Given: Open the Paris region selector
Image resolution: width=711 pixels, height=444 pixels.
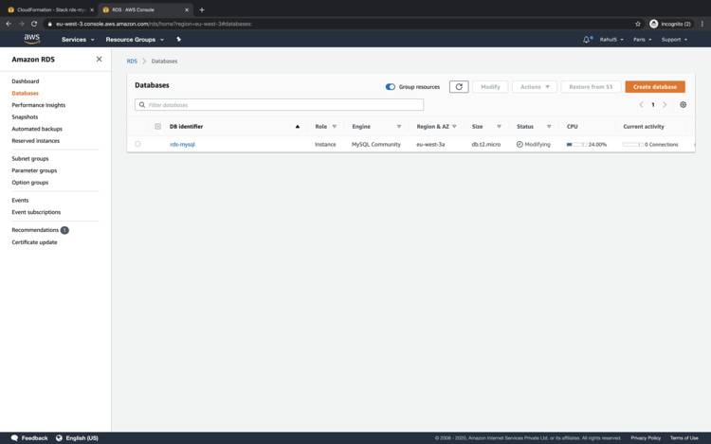Looking at the screenshot, I should click(643, 40).
